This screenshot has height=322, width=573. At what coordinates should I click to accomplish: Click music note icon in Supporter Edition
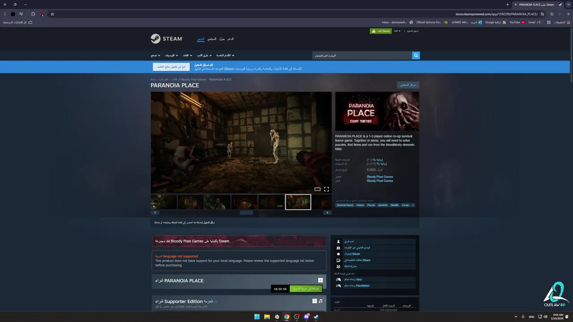[321, 301]
